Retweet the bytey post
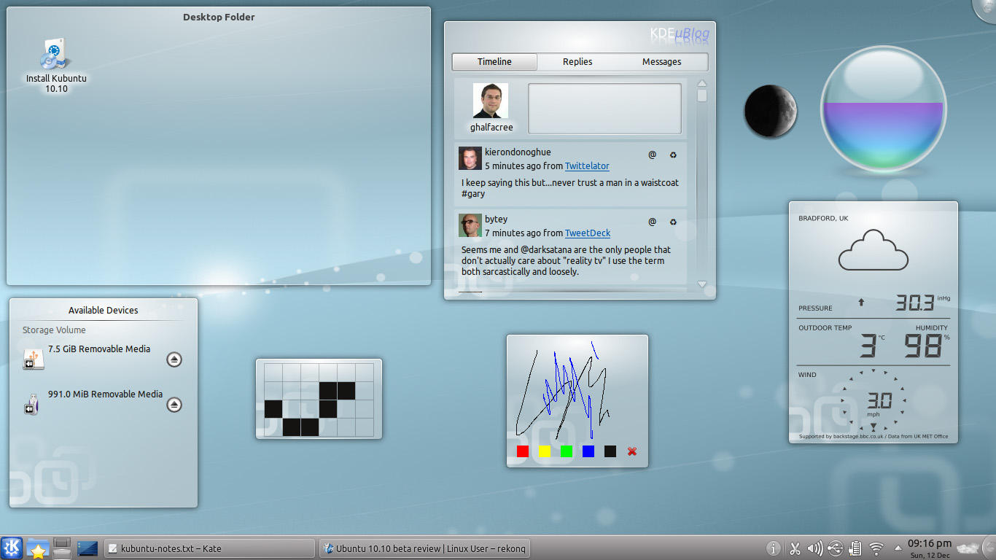The height and width of the screenshot is (560, 996). tap(673, 222)
